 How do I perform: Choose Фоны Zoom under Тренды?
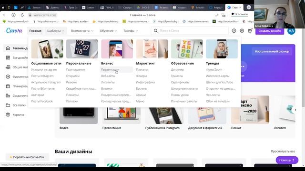click(x=214, y=69)
